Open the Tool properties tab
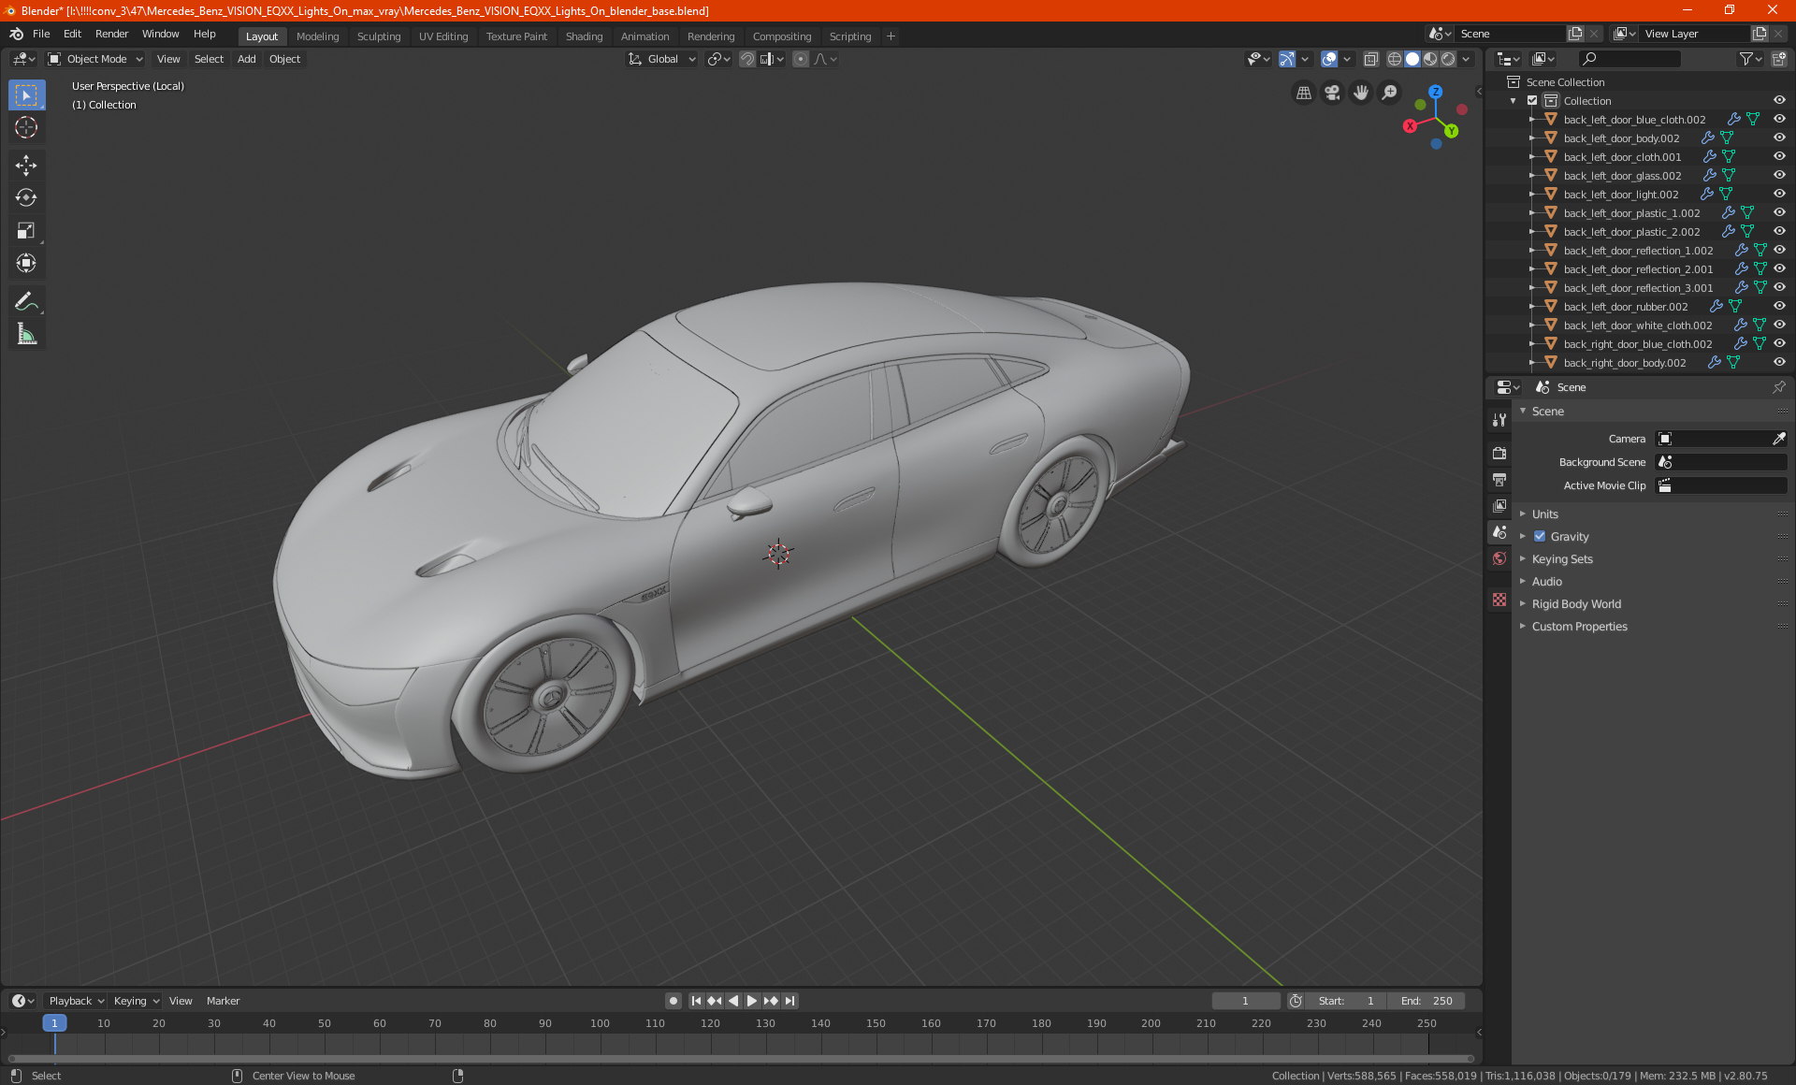Screen dimensions: 1796x1085 [1499, 420]
